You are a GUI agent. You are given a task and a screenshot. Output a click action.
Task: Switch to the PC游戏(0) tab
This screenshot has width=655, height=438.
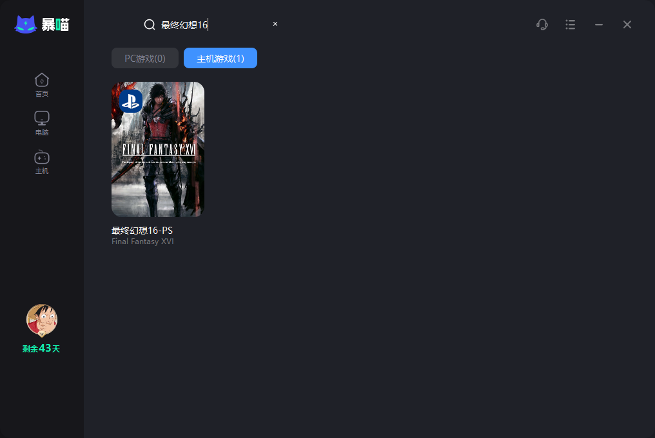145,58
